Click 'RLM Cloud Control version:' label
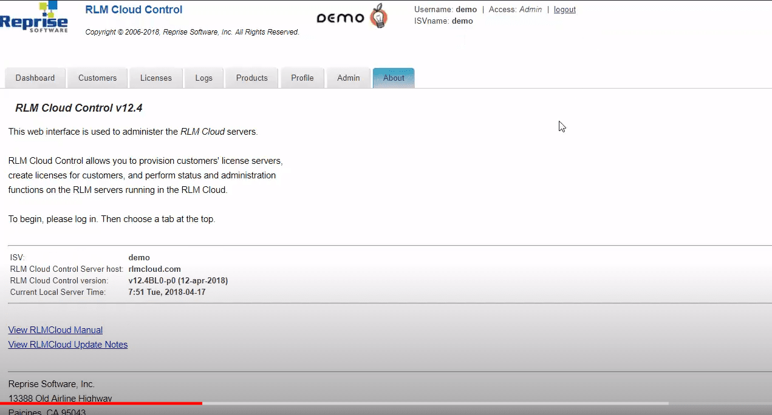The height and width of the screenshot is (415, 772). [59, 280]
